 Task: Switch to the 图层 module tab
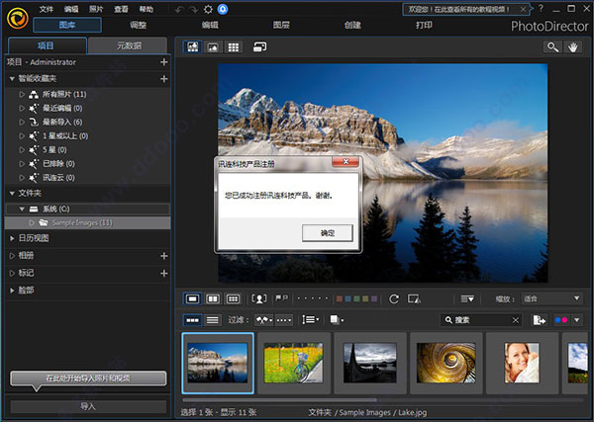pyautogui.click(x=281, y=26)
